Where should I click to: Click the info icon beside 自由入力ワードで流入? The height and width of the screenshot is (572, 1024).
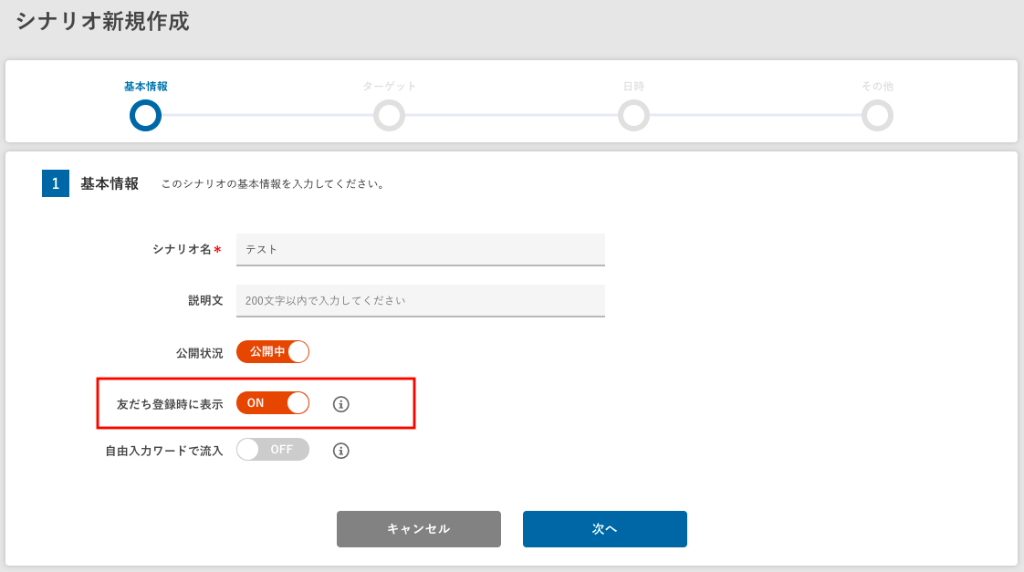click(x=341, y=451)
